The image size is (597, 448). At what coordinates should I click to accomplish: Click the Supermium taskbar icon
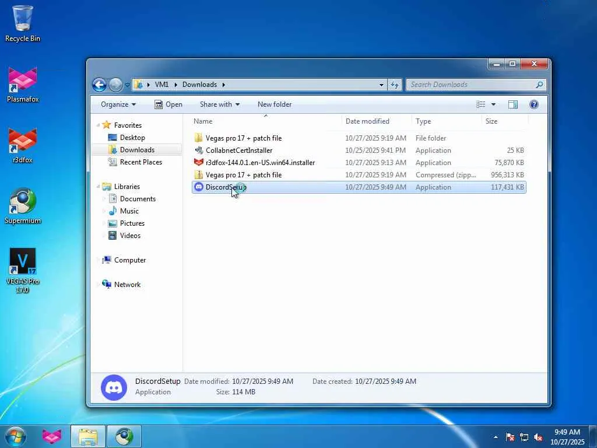[124, 436]
